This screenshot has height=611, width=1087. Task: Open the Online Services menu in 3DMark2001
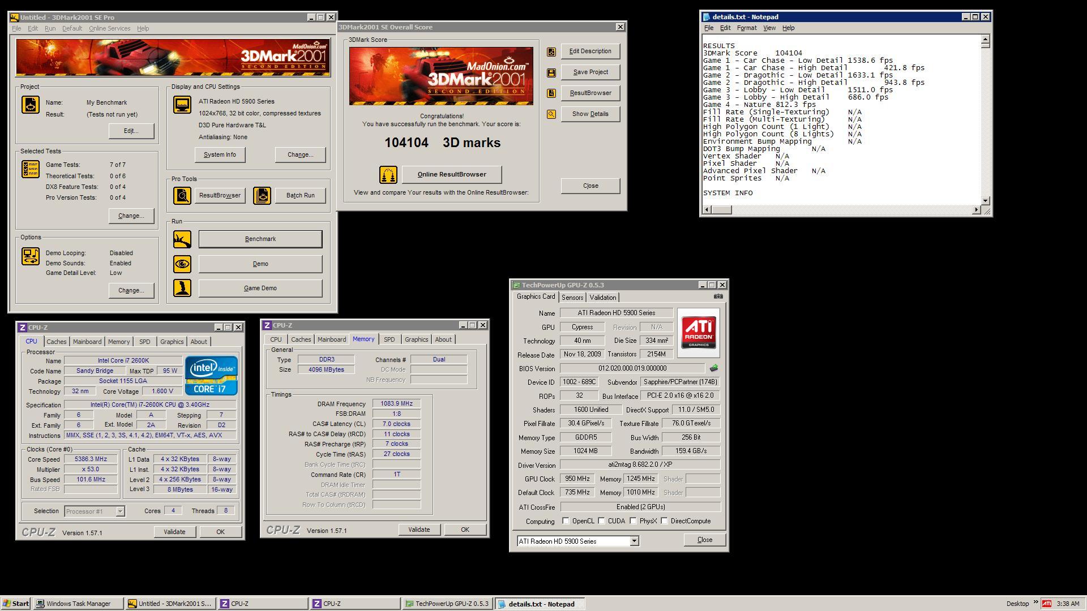[x=109, y=28]
